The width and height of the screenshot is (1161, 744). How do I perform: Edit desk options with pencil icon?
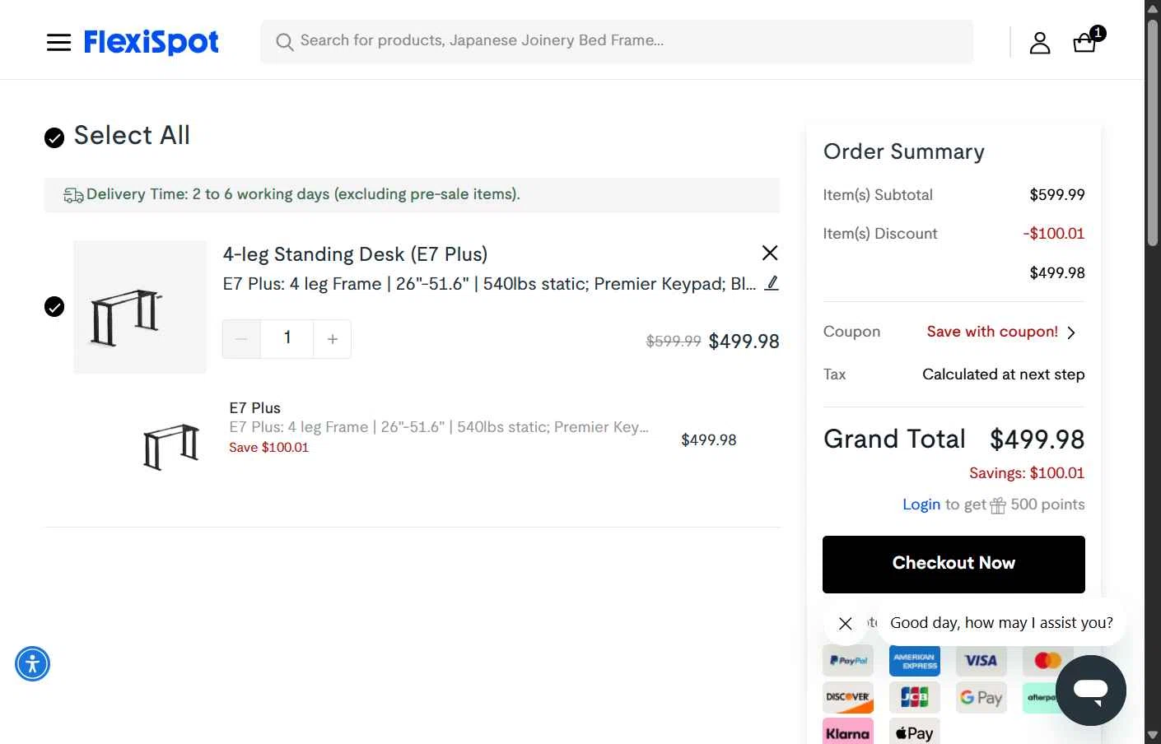772,283
